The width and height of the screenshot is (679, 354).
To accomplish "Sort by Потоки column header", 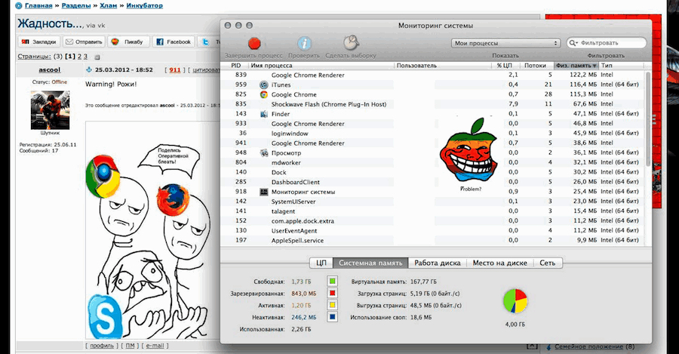I will click(536, 66).
